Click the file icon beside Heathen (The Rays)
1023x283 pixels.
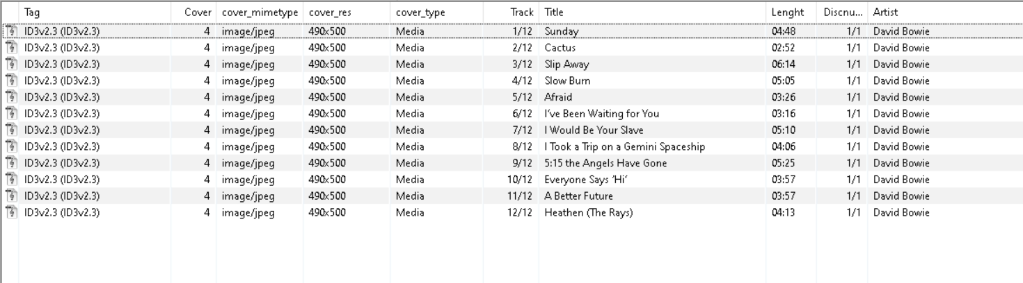pyautogui.click(x=10, y=213)
